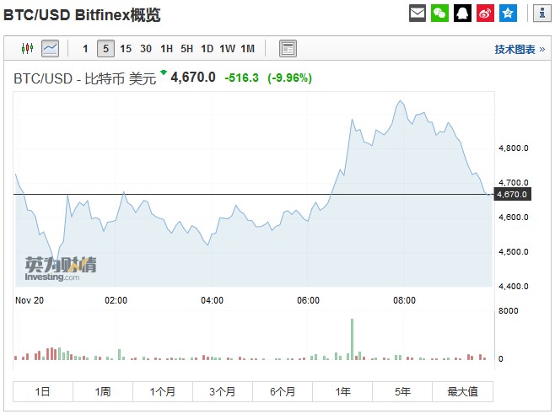Open the news overlay icon in toolbar
Viewport: 555px width, 414px height.
click(288, 48)
